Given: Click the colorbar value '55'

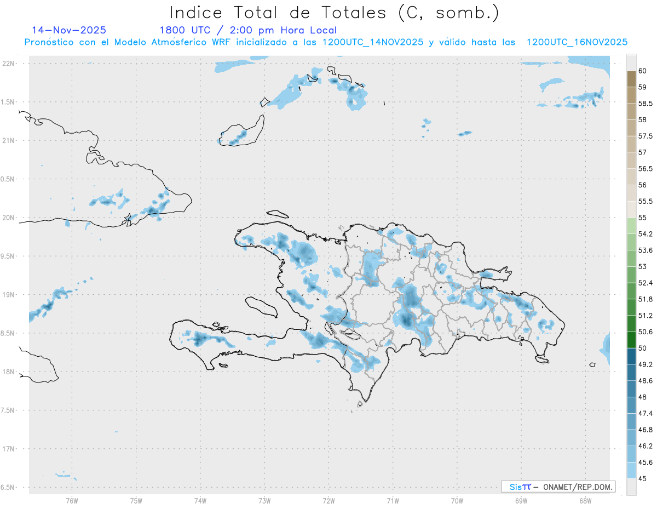Looking at the screenshot, I should pos(642,218).
